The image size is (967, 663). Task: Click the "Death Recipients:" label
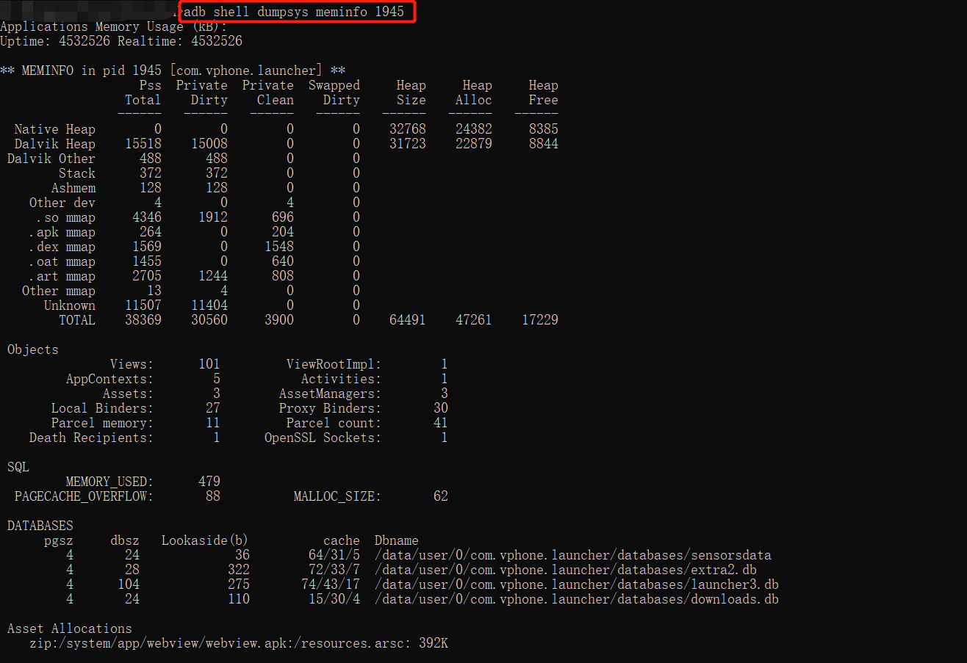(x=92, y=438)
